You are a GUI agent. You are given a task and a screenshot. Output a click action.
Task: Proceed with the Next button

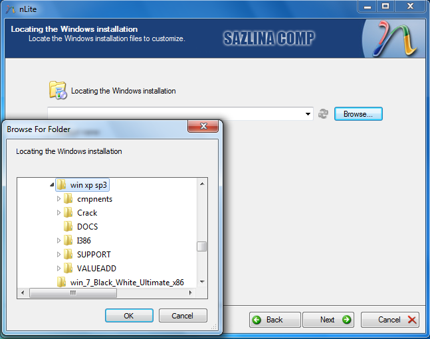328,320
